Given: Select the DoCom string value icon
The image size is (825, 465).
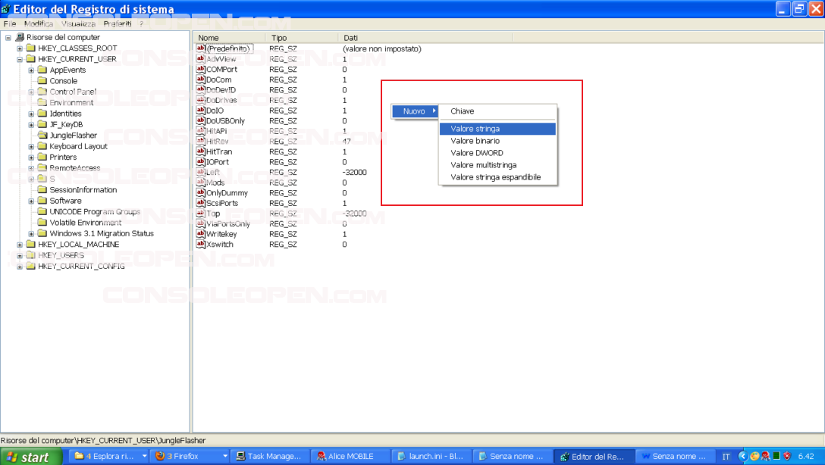Looking at the screenshot, I should [201, 80].
